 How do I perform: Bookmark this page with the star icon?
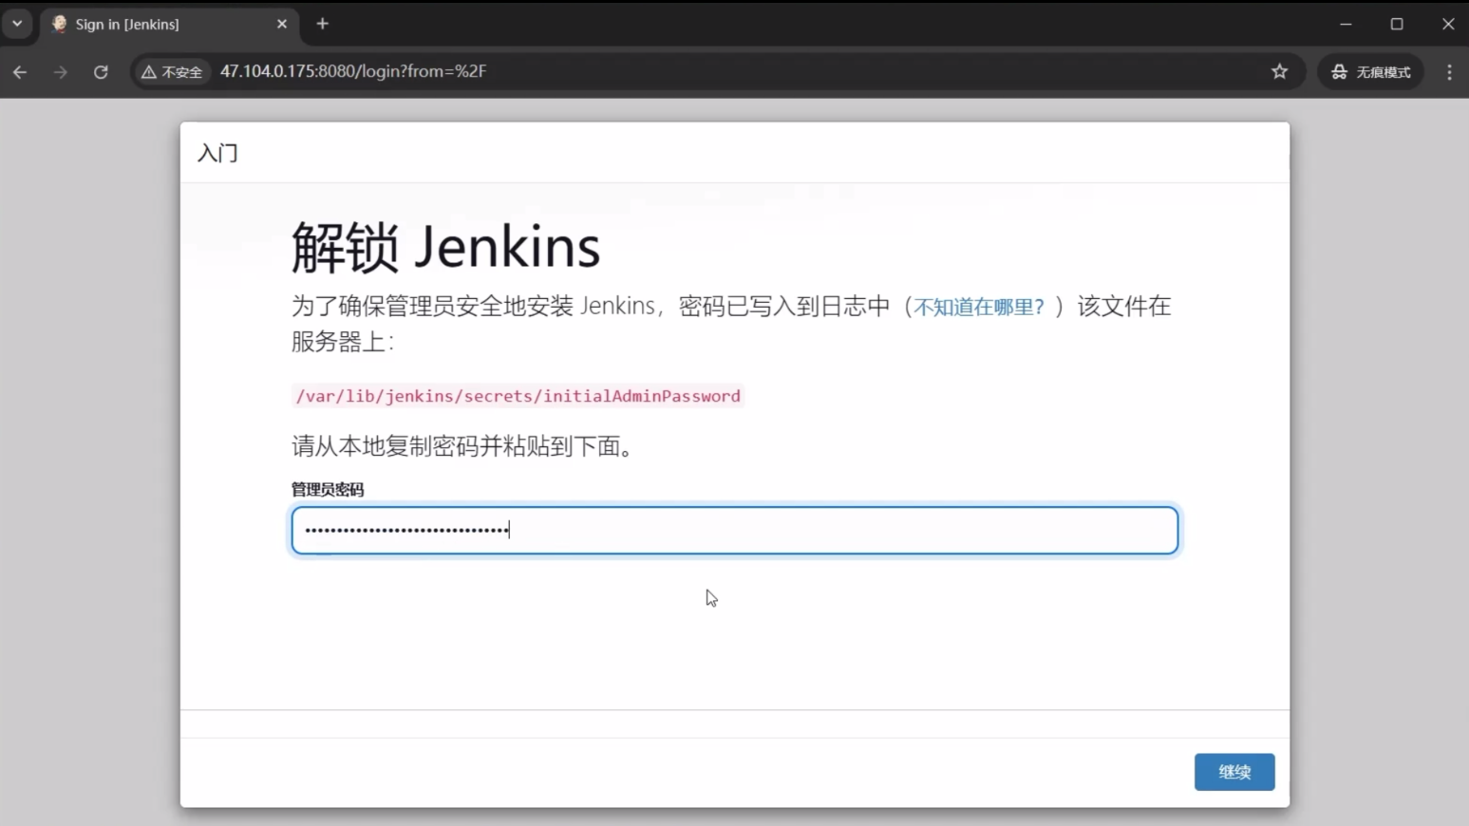coord(1280,71)
